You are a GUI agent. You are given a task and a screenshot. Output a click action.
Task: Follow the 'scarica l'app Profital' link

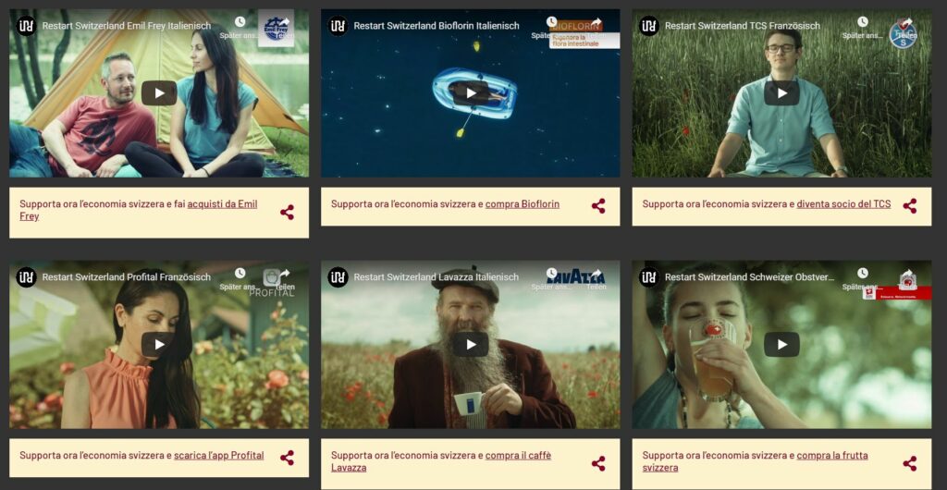pyautogui.click(x=218, y=456)
